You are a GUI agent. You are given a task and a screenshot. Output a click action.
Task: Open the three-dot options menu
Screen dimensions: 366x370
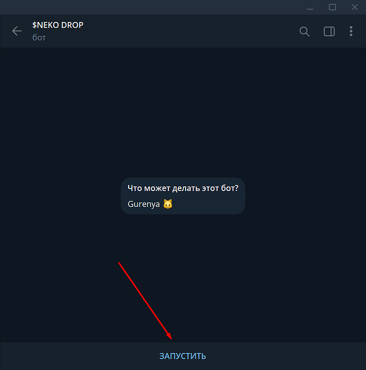[x=351, y=31]
